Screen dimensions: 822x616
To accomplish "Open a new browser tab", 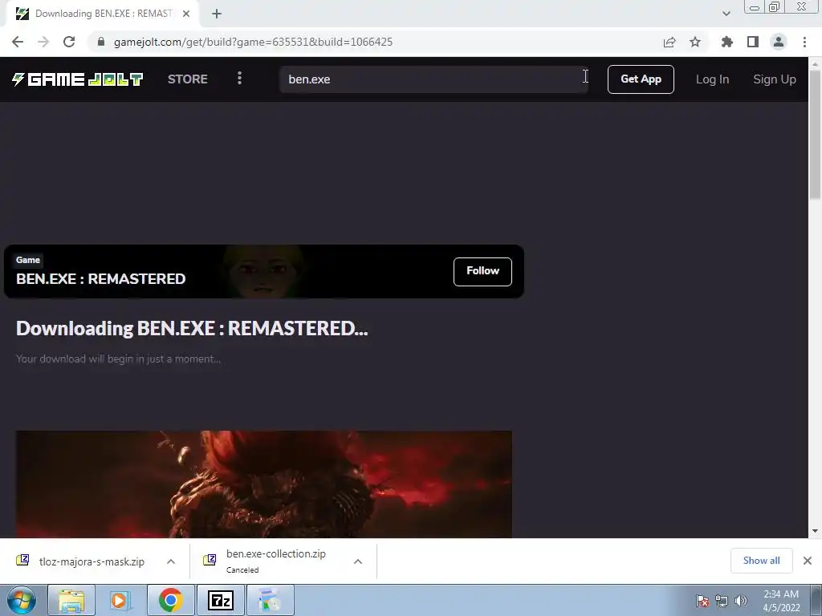I will [x=217, y=14].
